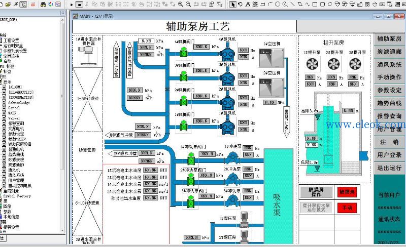Click the play test-display button
406x247 pixels.
pyautogui.click(x=72, y=5)
